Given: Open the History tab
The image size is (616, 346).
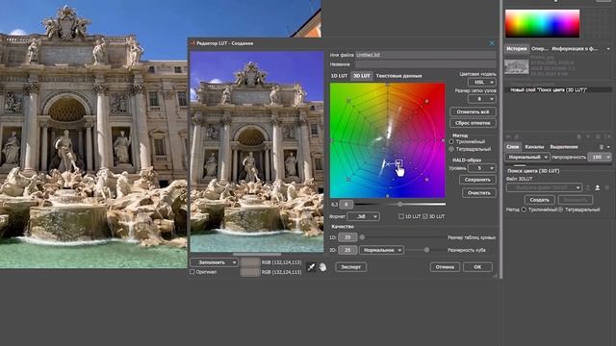Looking at the screenshot, I should (x=516, y=49).
